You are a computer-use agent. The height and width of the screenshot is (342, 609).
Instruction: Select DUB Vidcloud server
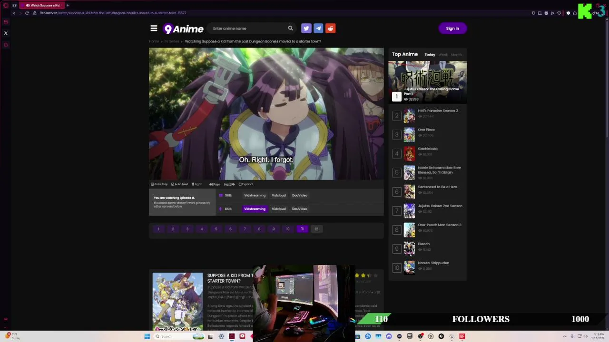click(279, 209)
